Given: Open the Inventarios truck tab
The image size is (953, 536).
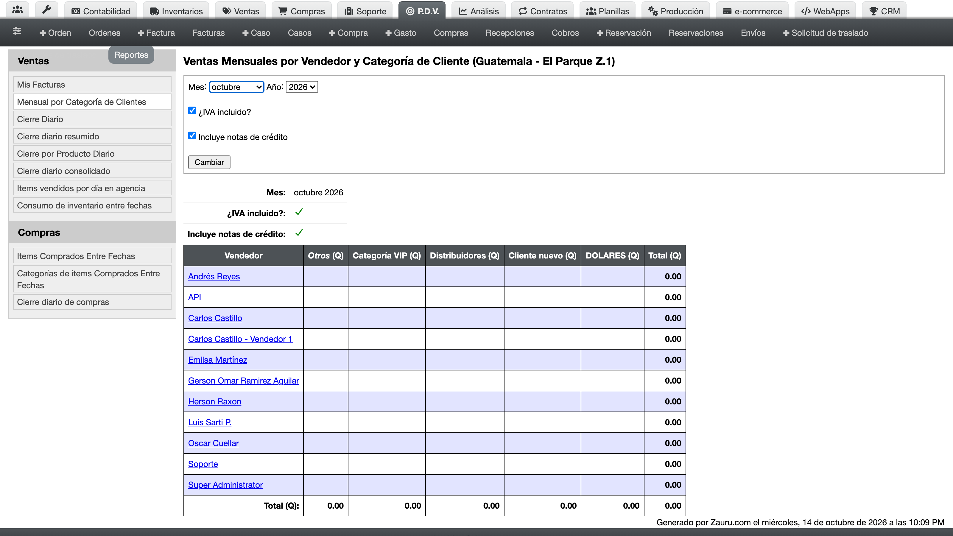Looking at the screenshot, I should (176, 11).
